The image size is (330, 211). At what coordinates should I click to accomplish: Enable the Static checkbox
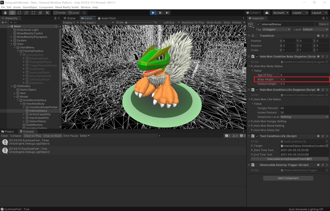point(317,24)
